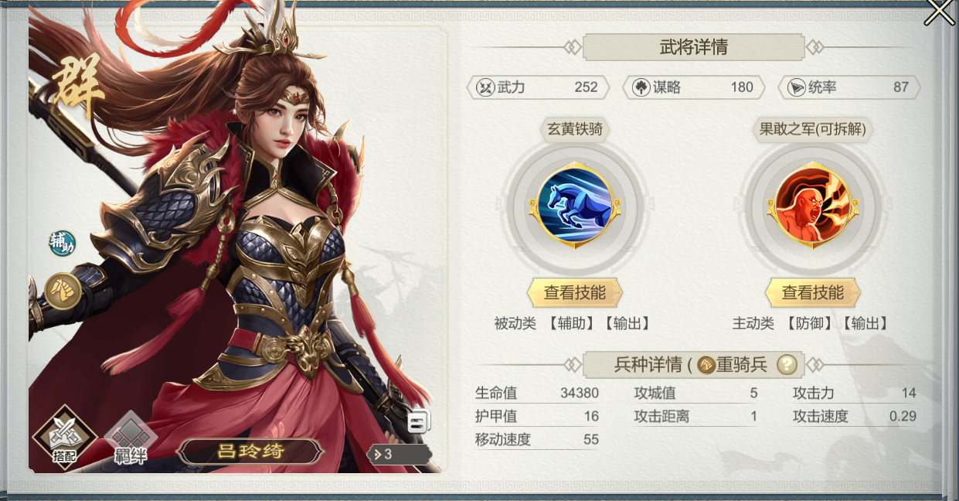Select the 武将详情 header tab
The height and width of the screenshot is (501, 959).
point(693,47)
